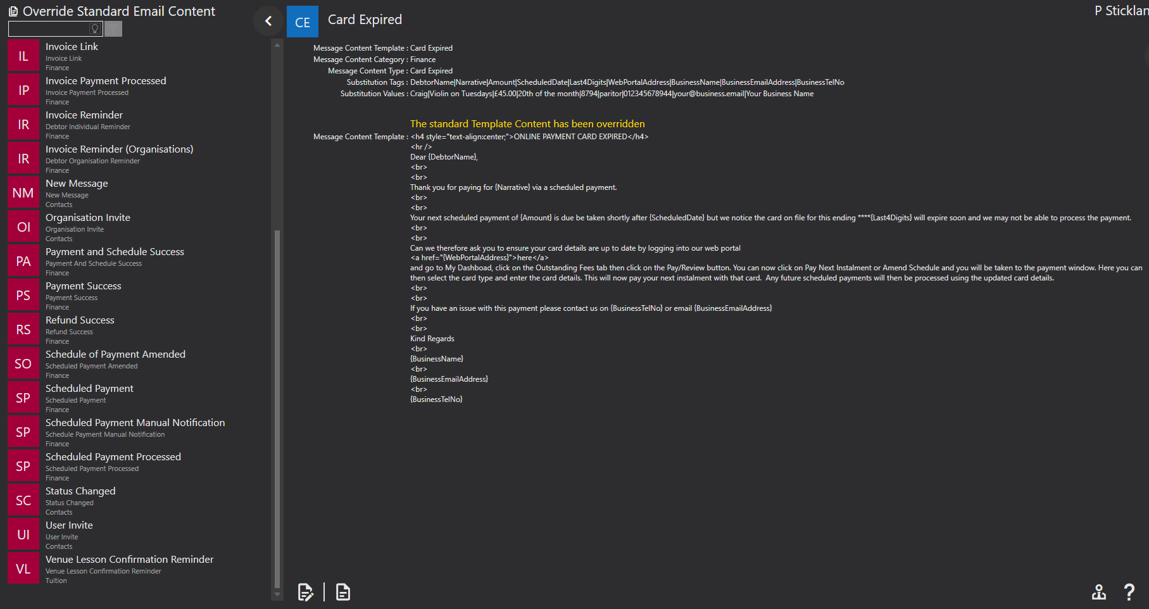Select Scheduled Payment Manual Notification
1149x609 pixels.
[x=139, y=432]
